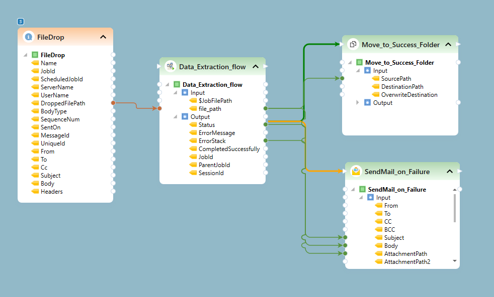This screenshot has height=297, width=494.
Task: Select the UniqueId field in FileDrop
Action: pyautogui.click(x=53, y=143)
